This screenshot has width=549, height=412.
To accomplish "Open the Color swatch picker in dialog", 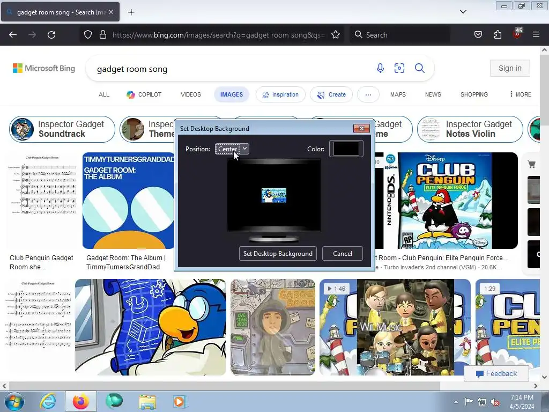I will (x=346, y=149).
